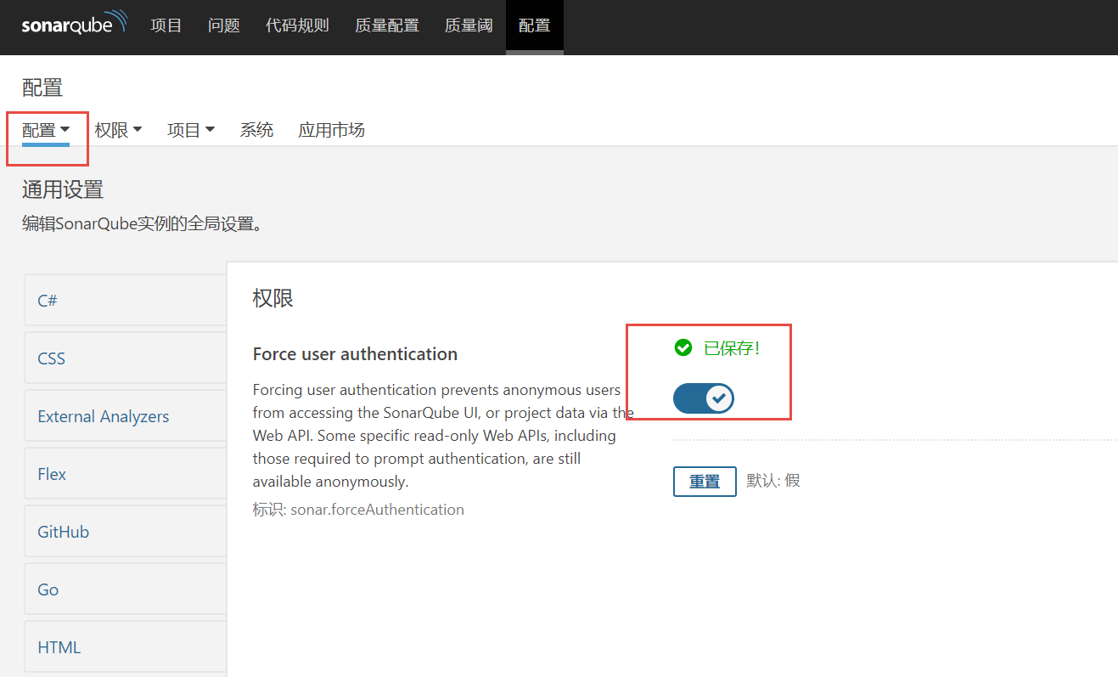This screenshot has height=677, width=1118.
Task: Open the 权限 dropdown menu
Action: click(x=118, y=130)
